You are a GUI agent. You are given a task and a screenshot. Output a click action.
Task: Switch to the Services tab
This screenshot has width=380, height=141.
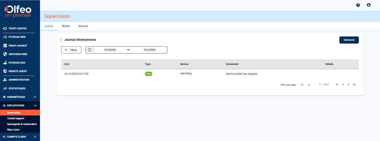83,26
